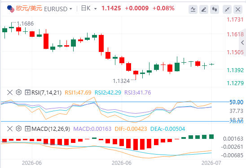Expand MACD panel with plus box

click(28, 129)
